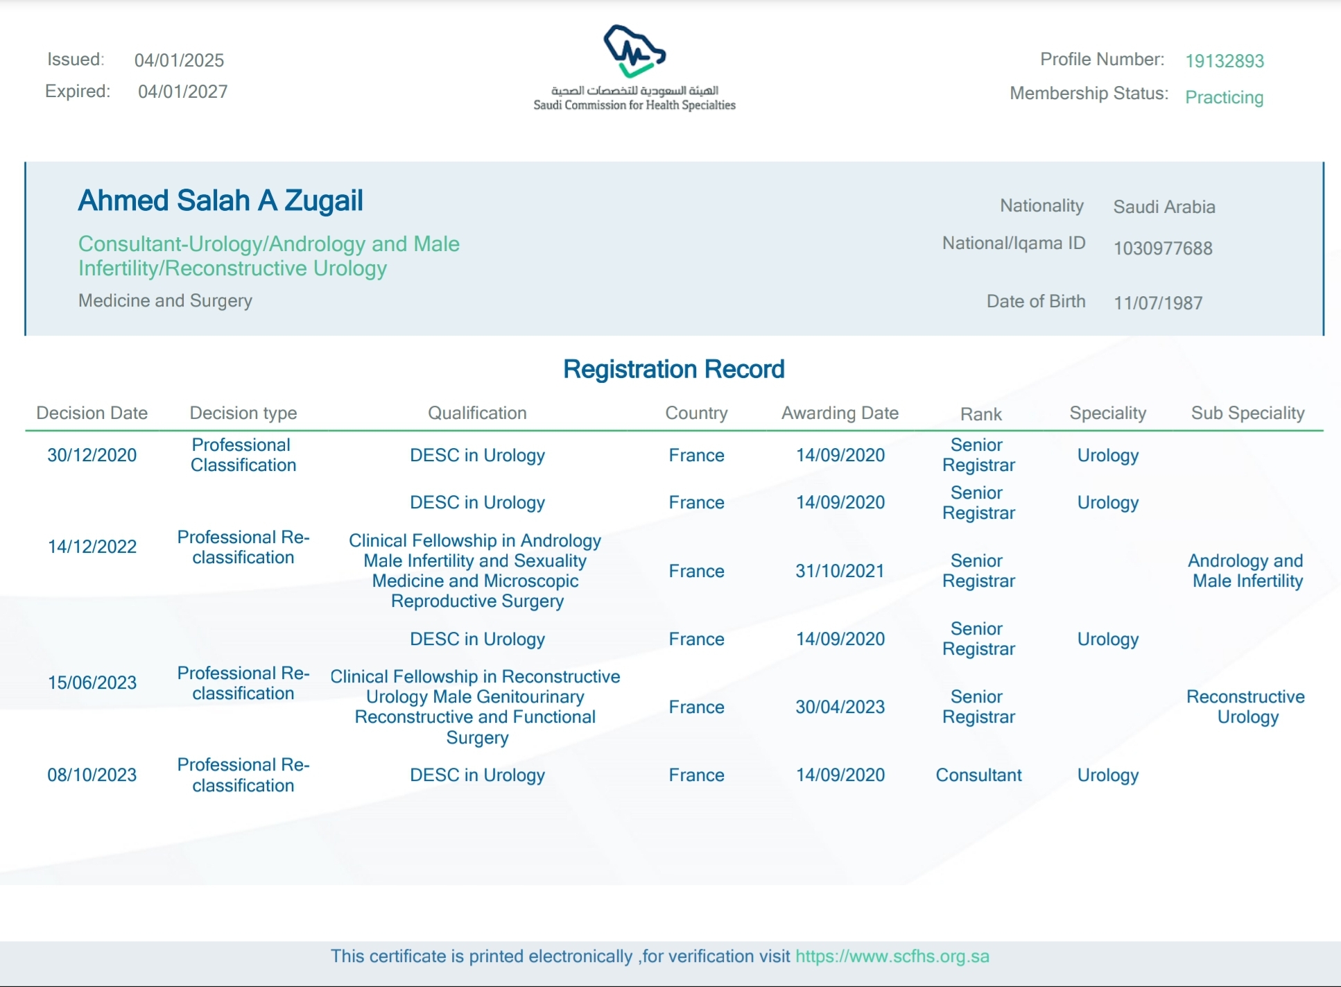Click the awarding date 31/10/2021
The image size is (1341, 987).
tap(840, 571)
